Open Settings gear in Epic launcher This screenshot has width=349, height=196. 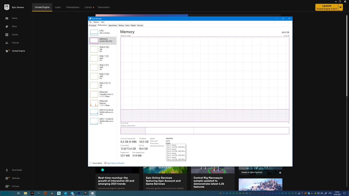pos(7,178)
